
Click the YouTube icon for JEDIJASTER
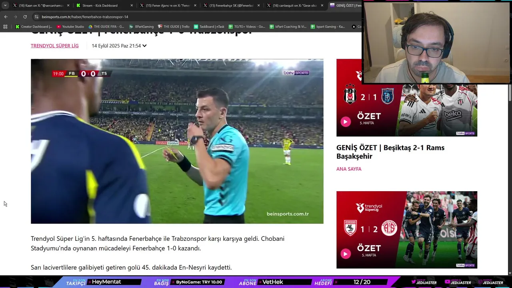tap(447, 282)
